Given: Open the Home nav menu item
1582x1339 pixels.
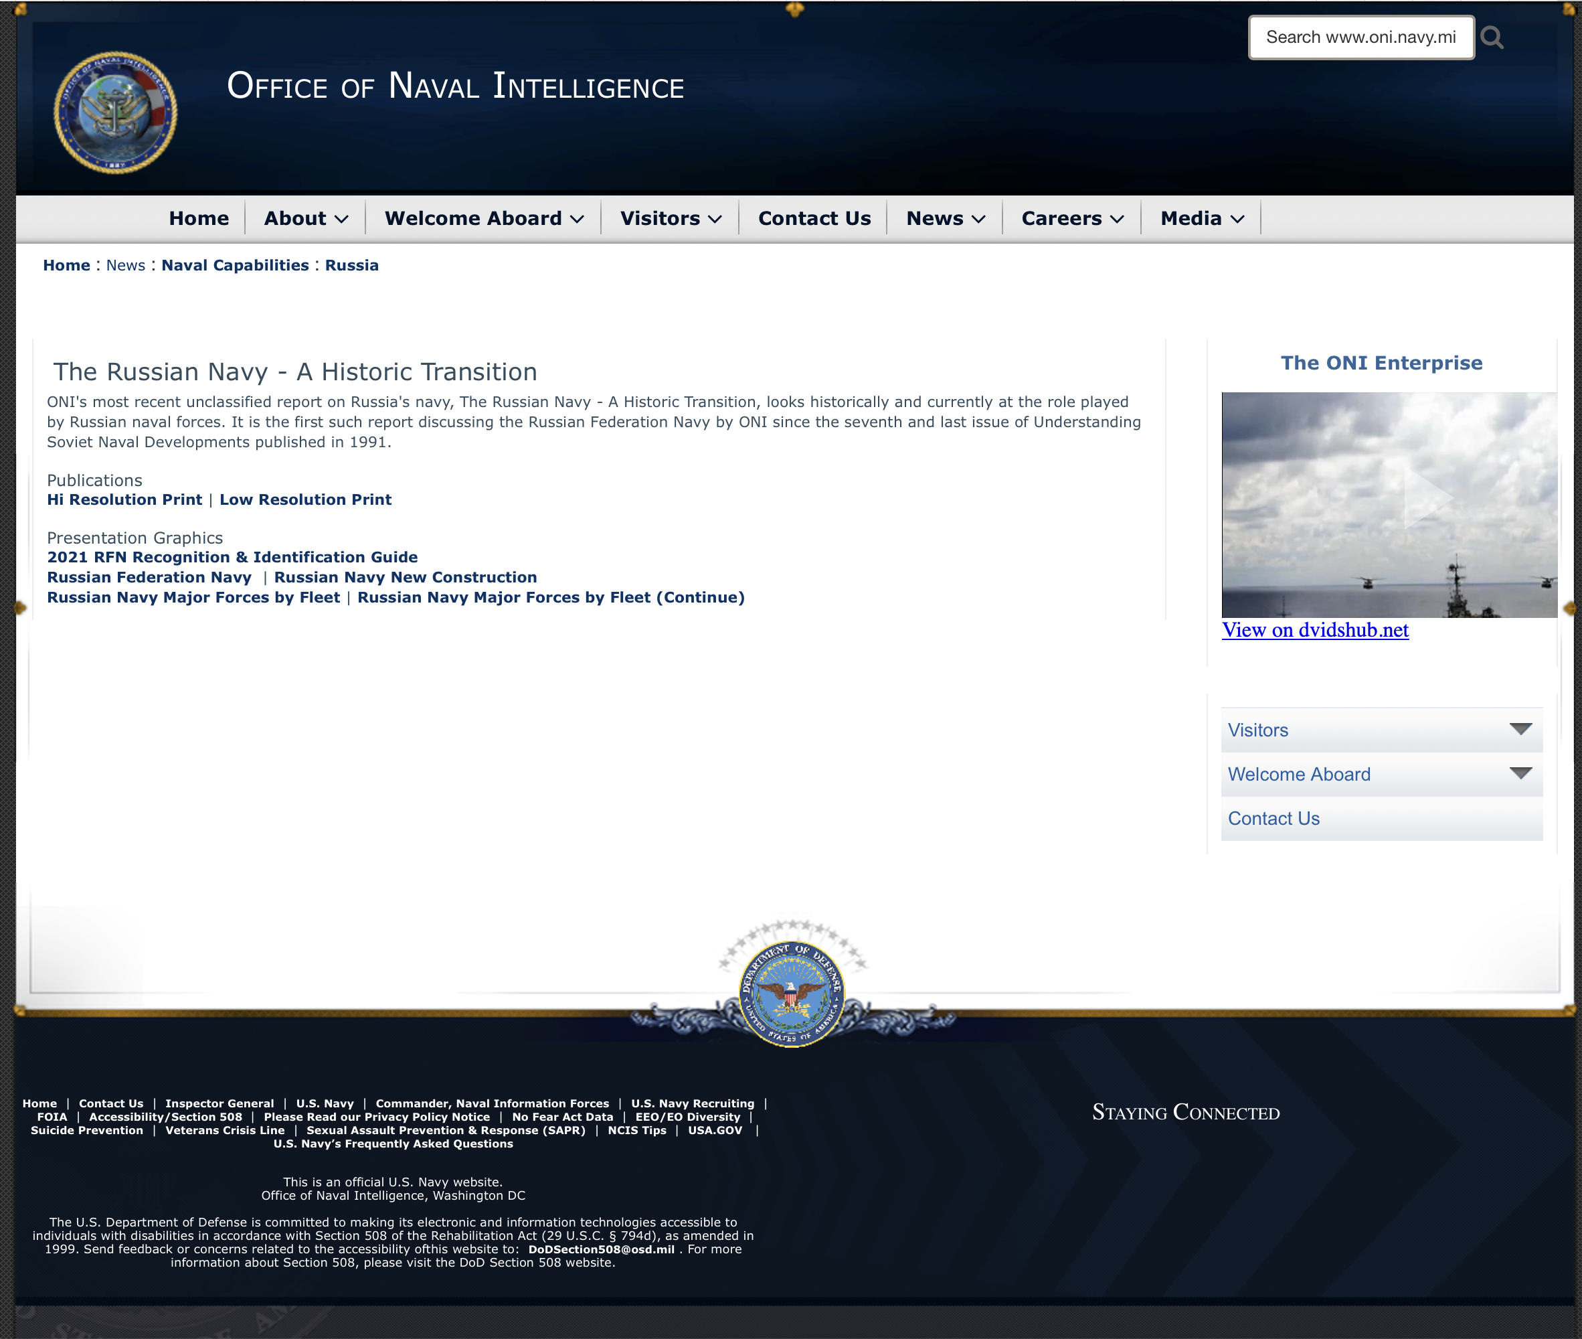Looking at the screenshot, I should tap(199, 219).
